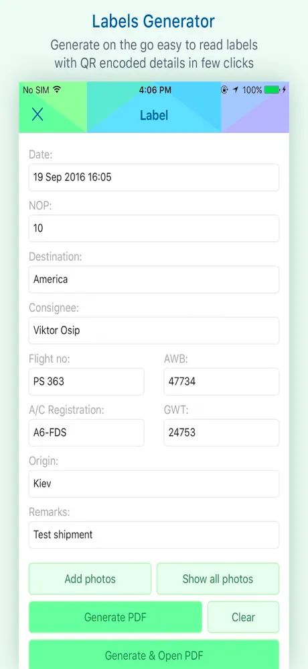
Task: Edit the AWB field 47734
Action: click(x=221, y=382)
